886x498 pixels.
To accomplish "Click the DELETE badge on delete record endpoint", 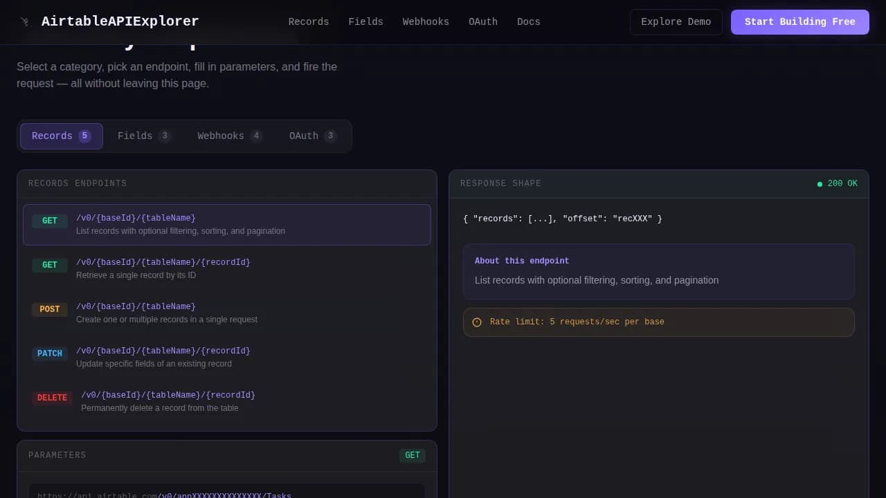I will pos(52,398).
